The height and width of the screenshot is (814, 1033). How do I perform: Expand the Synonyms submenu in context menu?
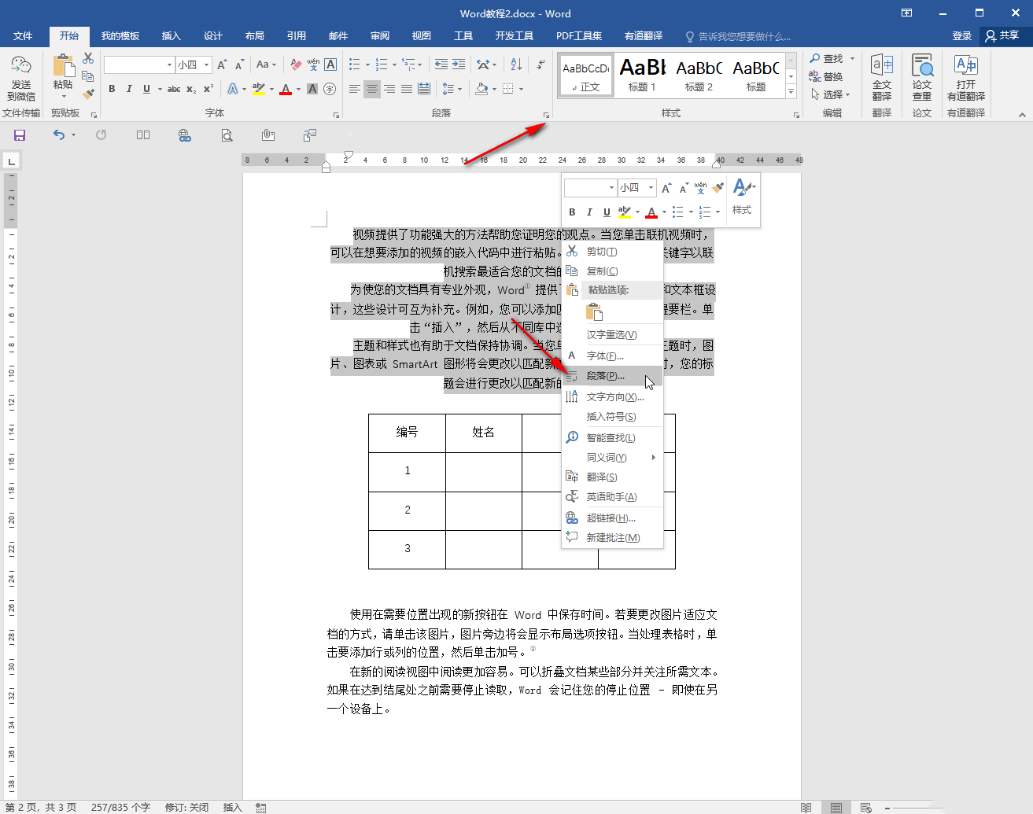coord(614,458)
